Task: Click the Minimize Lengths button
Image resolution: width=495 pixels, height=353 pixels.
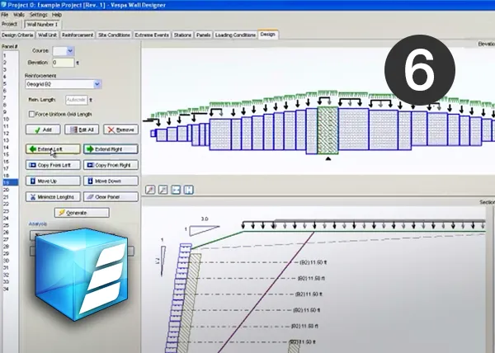Action: point(53,197)
